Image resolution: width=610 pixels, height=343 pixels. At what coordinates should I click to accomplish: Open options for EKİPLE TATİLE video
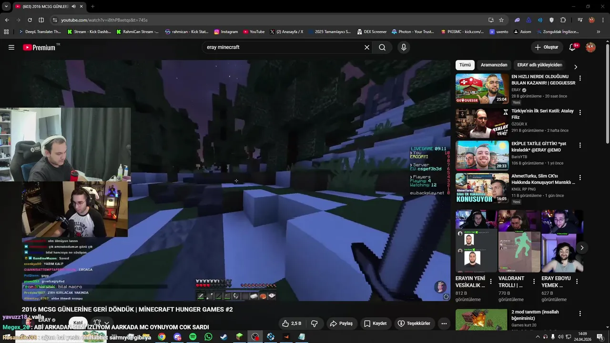[x=580, y=145]
